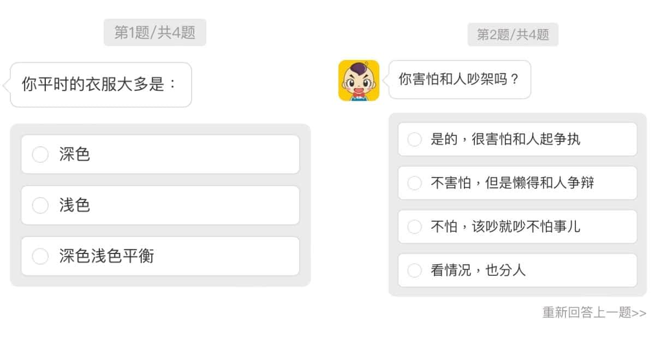
Task: Tap answer text 看情况，也分人
Action: pyautogui.click(x=478, y=270)
